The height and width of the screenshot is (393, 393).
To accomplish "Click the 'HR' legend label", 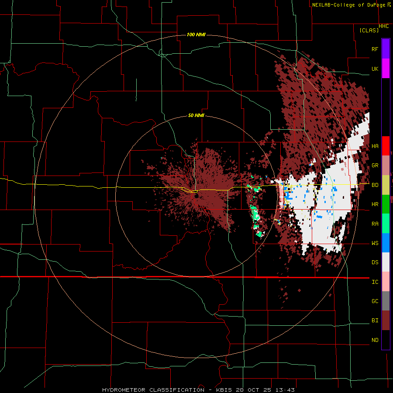I will coord(375,204).
